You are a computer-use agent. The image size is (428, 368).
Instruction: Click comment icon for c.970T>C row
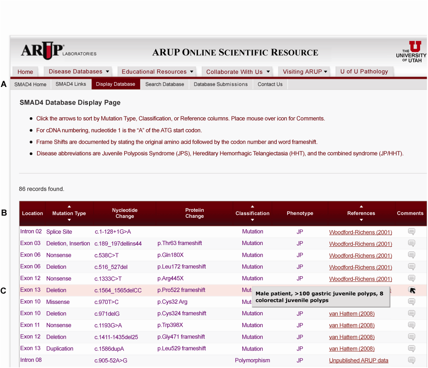point(412,302)
